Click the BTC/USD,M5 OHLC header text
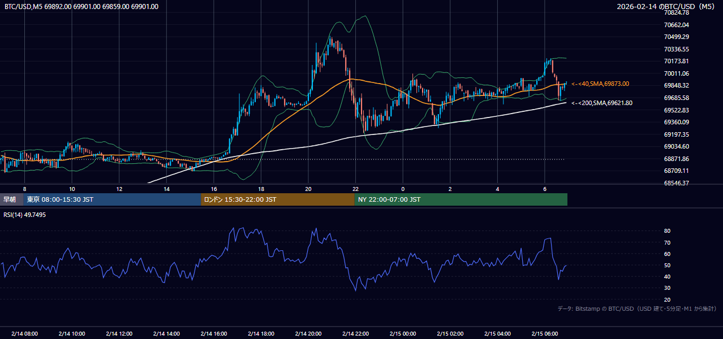The width and height of the screenshot is (723, 339). [x=81, y=7]
